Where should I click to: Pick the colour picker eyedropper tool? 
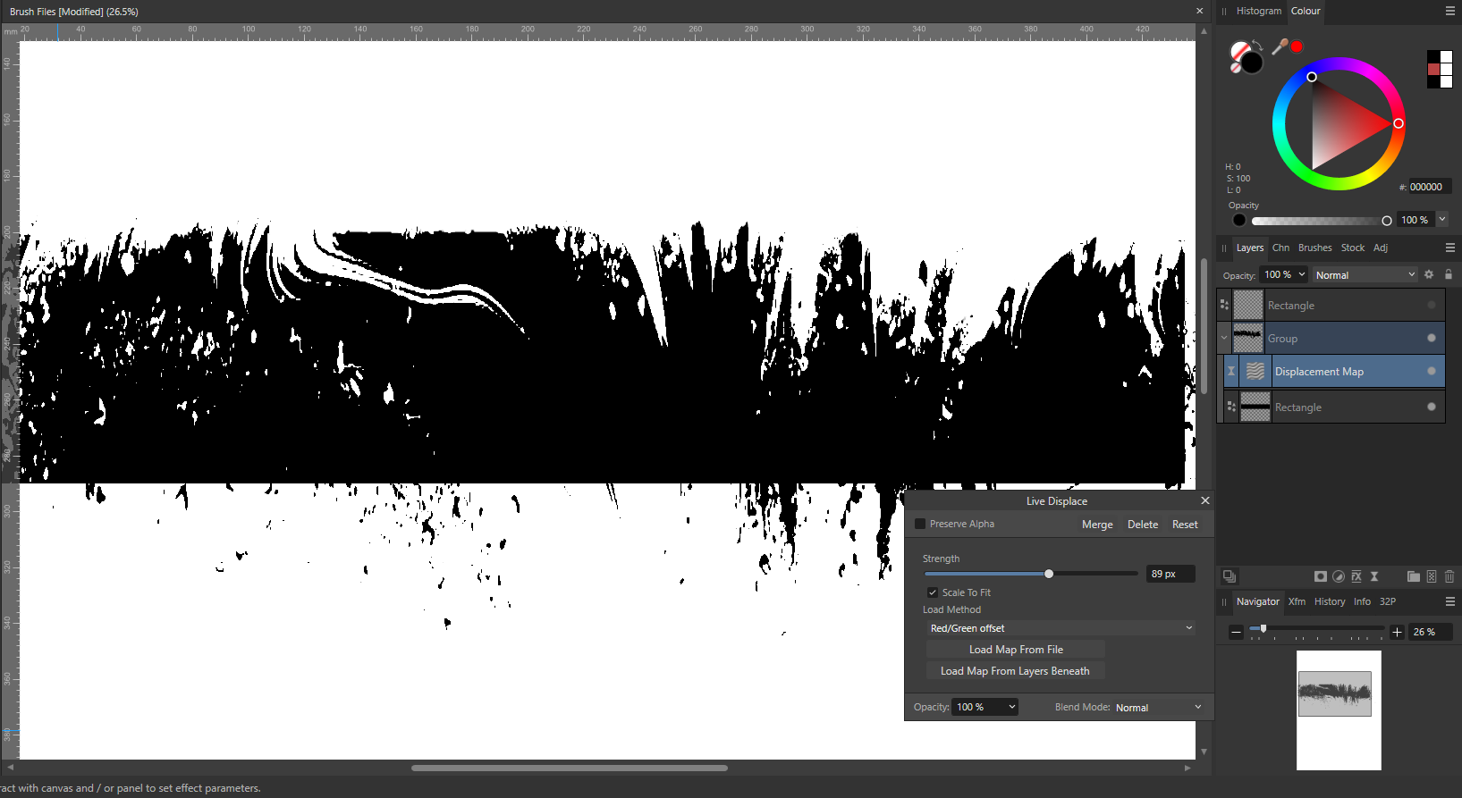1280,46
